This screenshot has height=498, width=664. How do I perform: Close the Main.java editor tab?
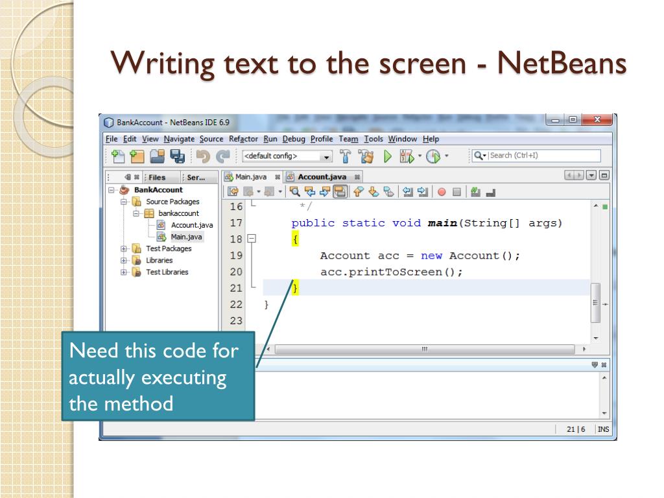(278, 178)
